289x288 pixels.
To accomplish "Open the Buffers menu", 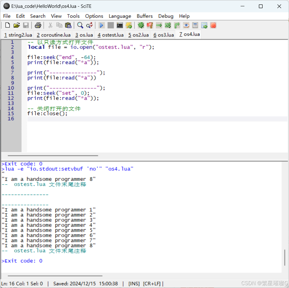I will pos(145,16).
